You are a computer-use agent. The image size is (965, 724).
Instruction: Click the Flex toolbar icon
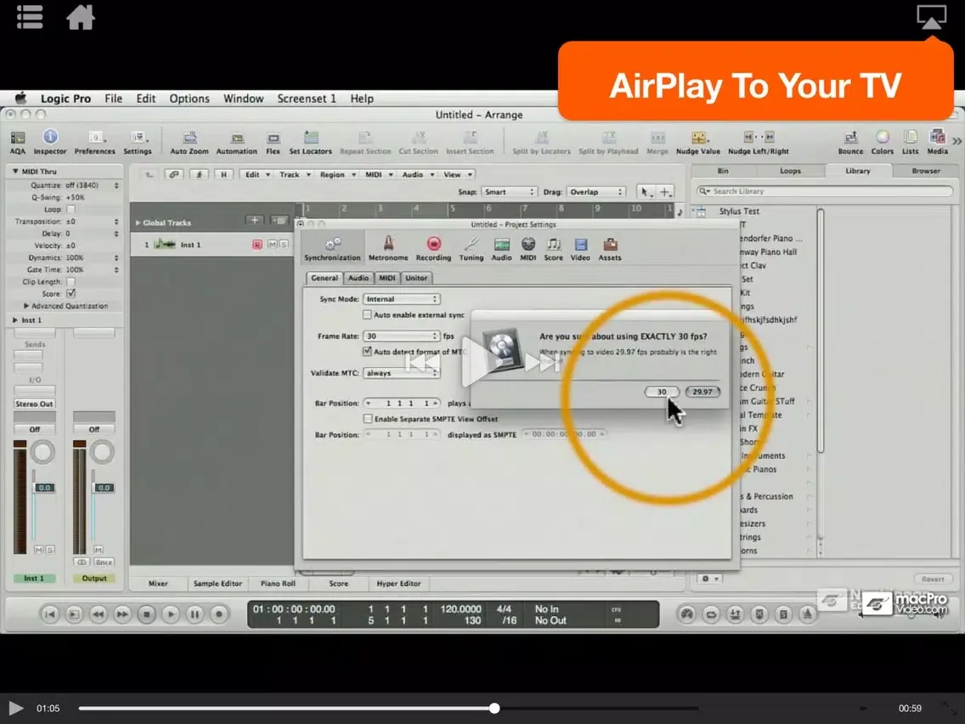tap(274, 142)
